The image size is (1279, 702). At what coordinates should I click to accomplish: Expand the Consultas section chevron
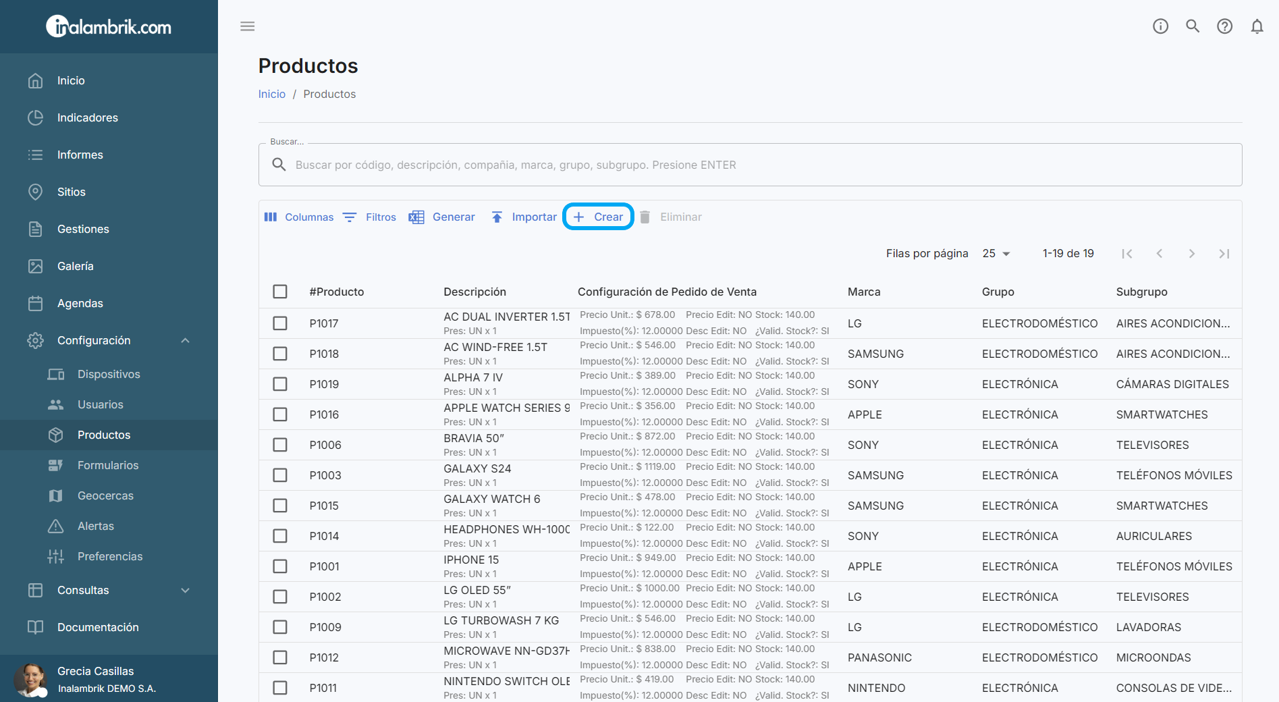pos(186,590)
